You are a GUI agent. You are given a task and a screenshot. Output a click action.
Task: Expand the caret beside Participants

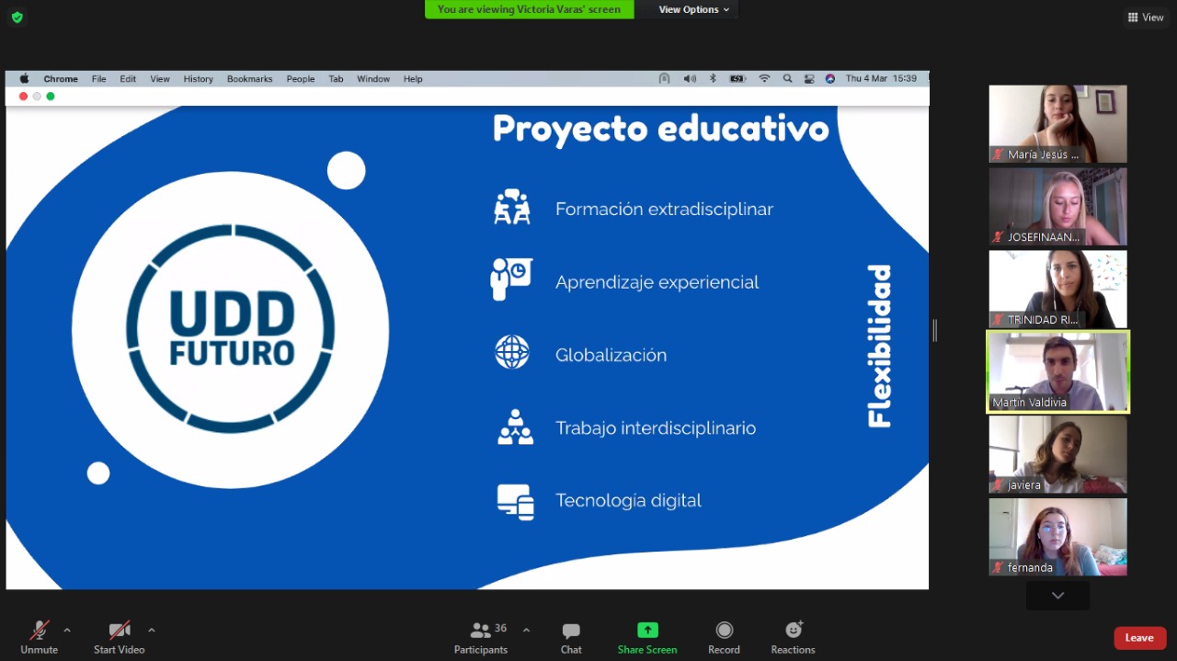tap(526, 631)
